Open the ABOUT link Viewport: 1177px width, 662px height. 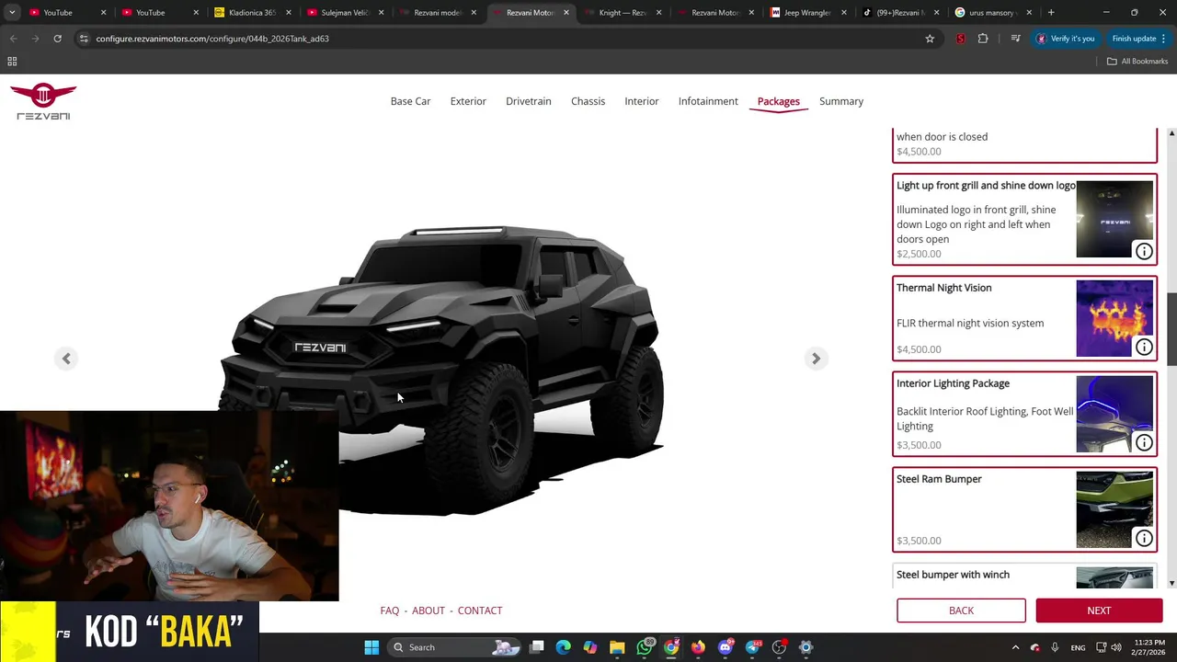tap(429, 611)
